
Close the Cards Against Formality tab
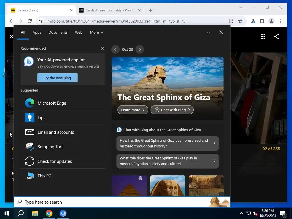[x=139, y=11]
